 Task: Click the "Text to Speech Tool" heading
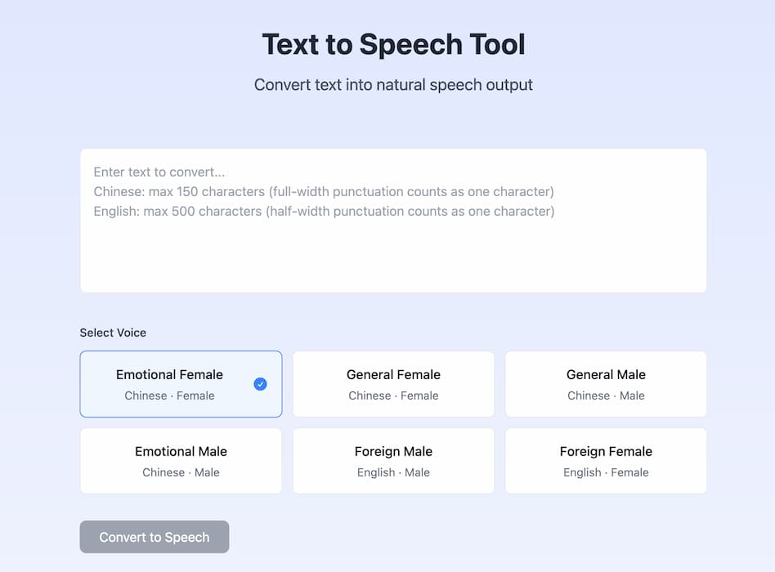click(393, 44)
